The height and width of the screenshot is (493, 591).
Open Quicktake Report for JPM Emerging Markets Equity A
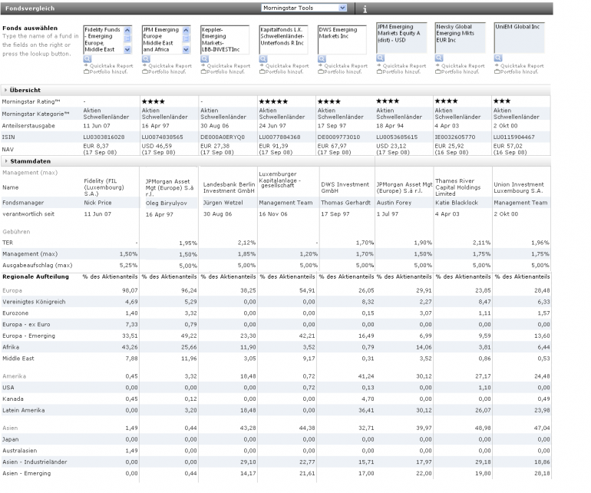pos(404,65)
